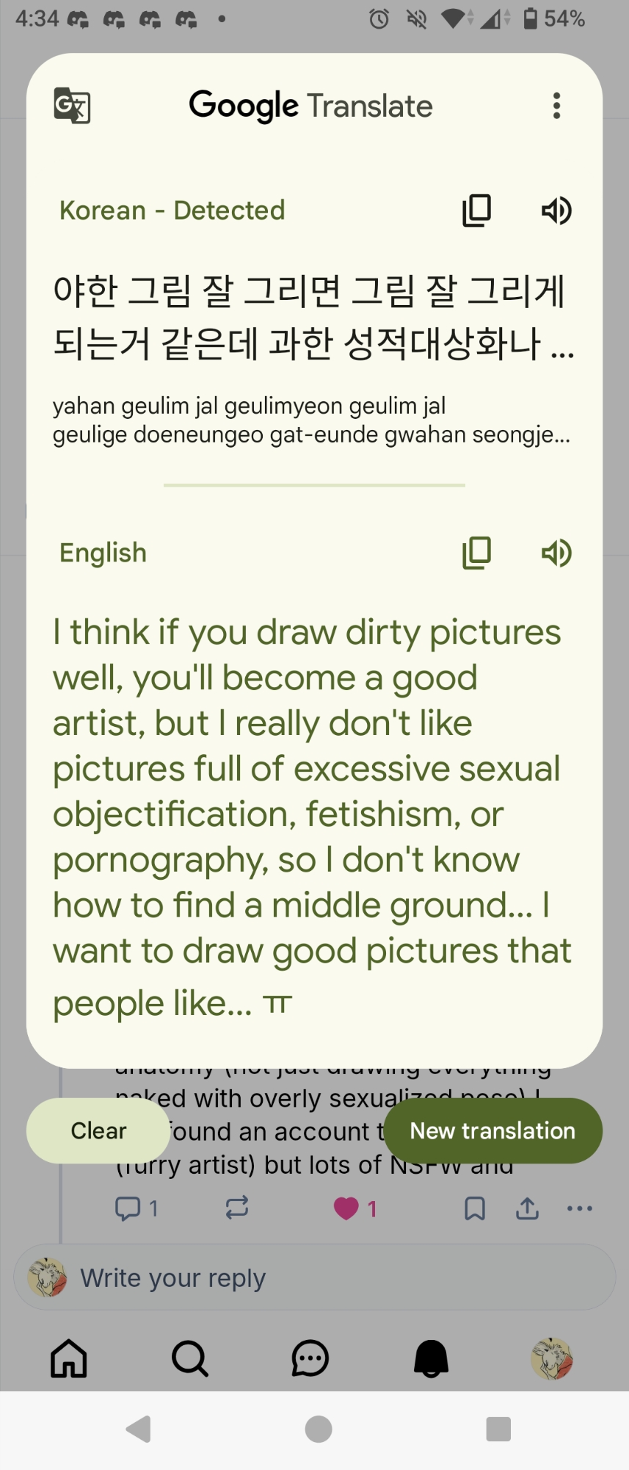Open the three-dot overflow menu
The height and width of the screenshot is (1470, 629).
(x=557, y=106)
